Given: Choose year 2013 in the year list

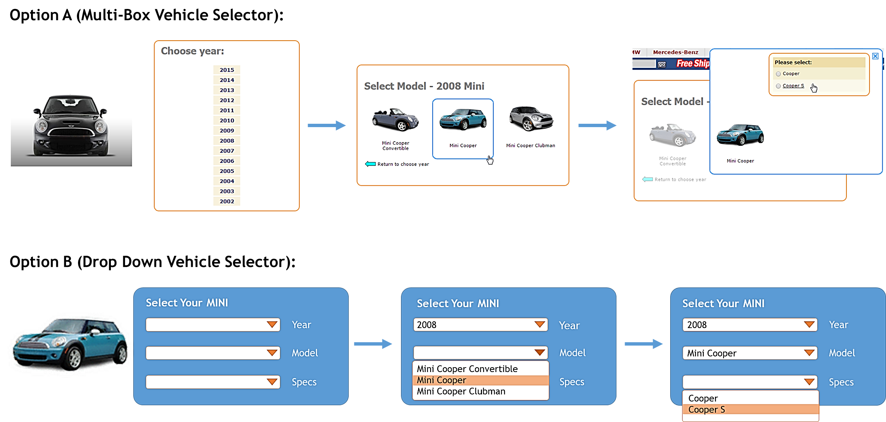Looking at the screenshot, I should (227, 90).
